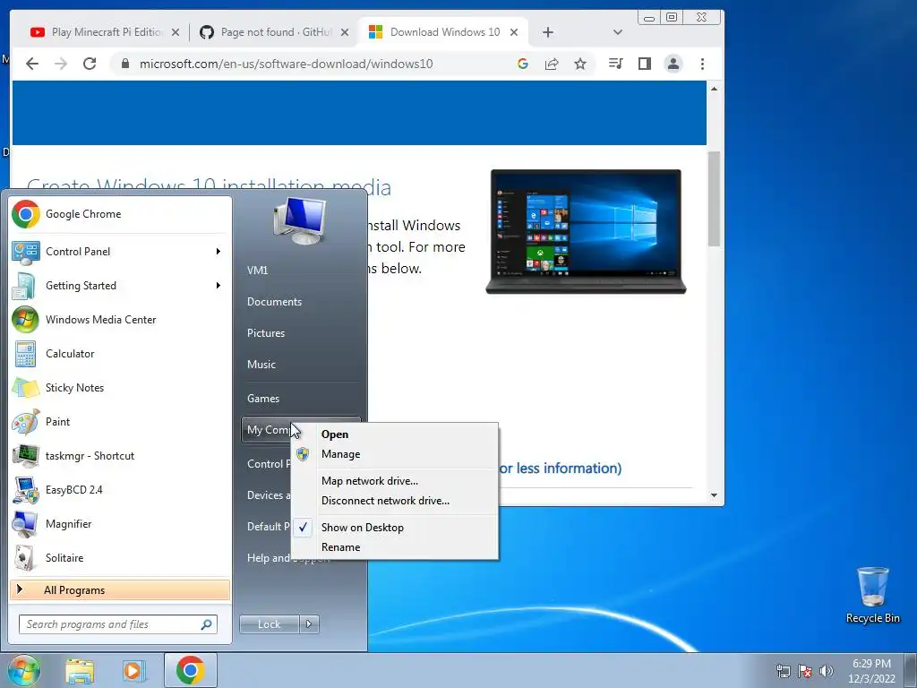Click the Action Center flag icon
The height and width of the screenshot is (688, 917).
(x=805, y=670)
